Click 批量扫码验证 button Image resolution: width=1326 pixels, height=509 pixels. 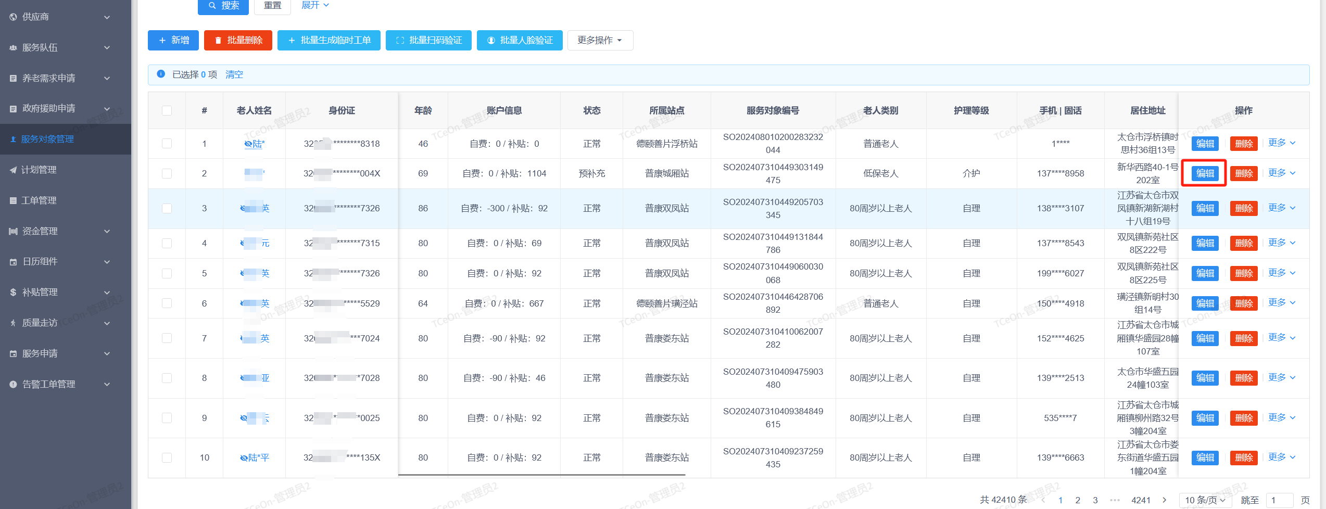[428, 40]
